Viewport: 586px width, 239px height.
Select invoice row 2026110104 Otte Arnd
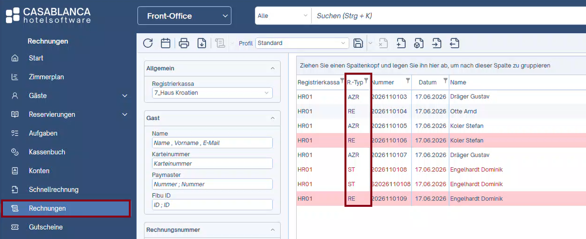pos(441,111)
